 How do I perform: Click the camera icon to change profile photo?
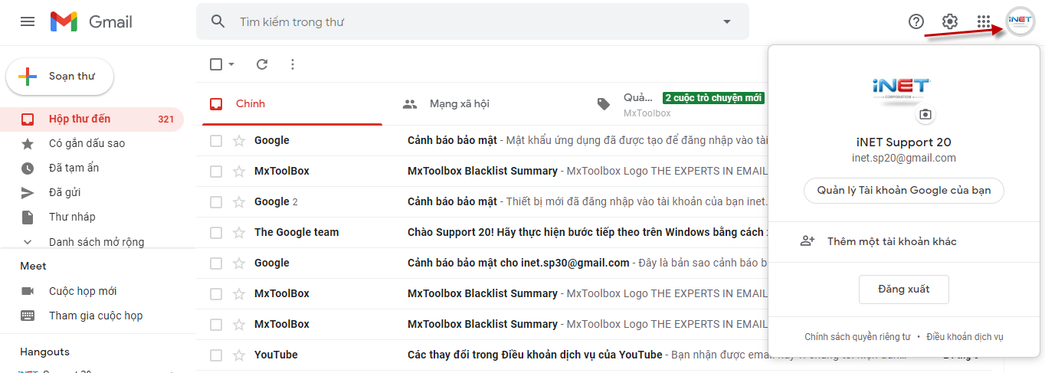click(925, 115)
